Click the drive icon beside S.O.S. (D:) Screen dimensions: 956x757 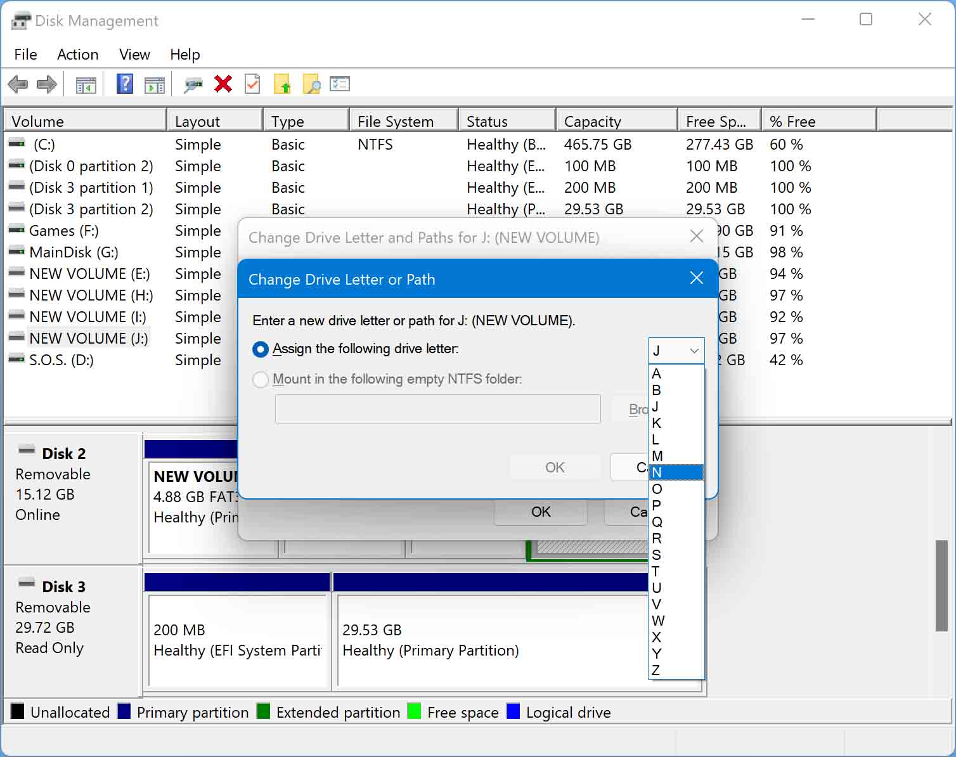coord(17,359)
